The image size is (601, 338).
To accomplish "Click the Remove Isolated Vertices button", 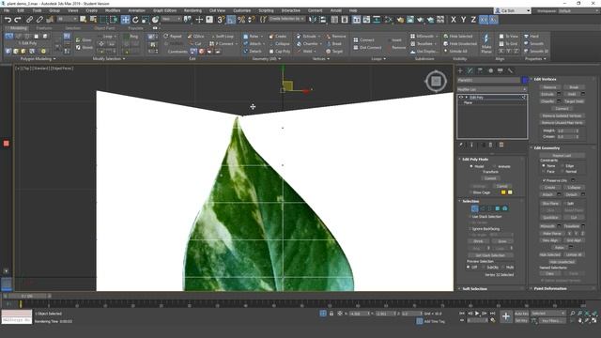I will coord(562,115).
